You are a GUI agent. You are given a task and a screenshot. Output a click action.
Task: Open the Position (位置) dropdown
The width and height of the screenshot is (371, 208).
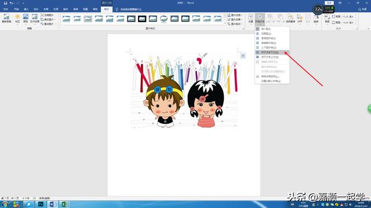(250, 18)
